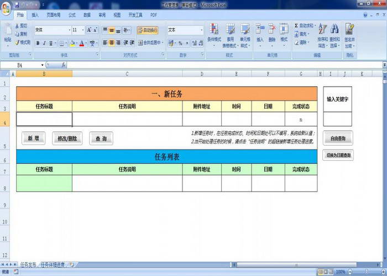Click the delete cells icon
The image size is (387, 276).
pyautogui.click(x=272, y=29)
